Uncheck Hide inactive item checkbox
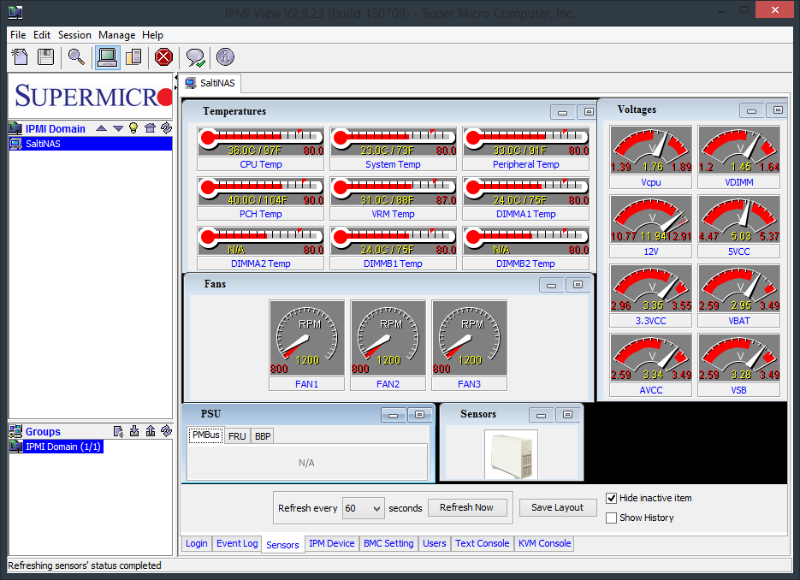This screenshot has height=580, width=800. 611,499
